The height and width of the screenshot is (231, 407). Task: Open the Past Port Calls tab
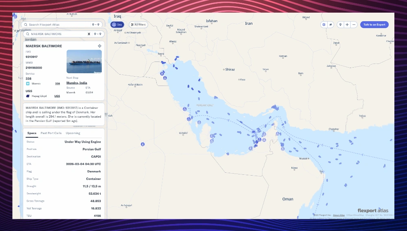pos(51,133)
